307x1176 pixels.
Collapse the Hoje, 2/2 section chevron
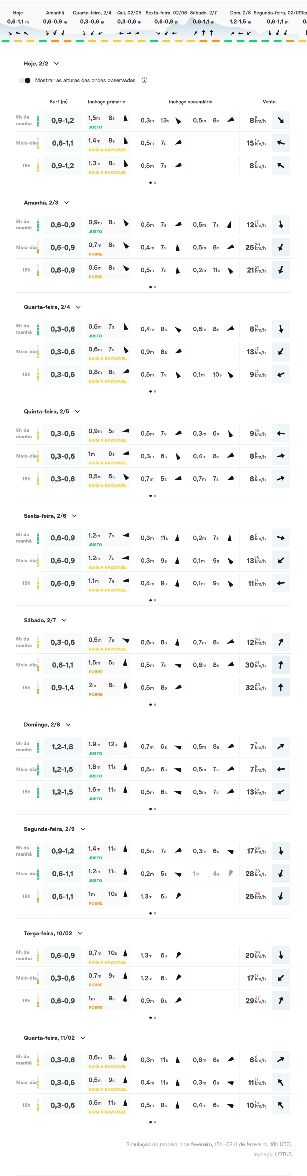tap(57, 64)
